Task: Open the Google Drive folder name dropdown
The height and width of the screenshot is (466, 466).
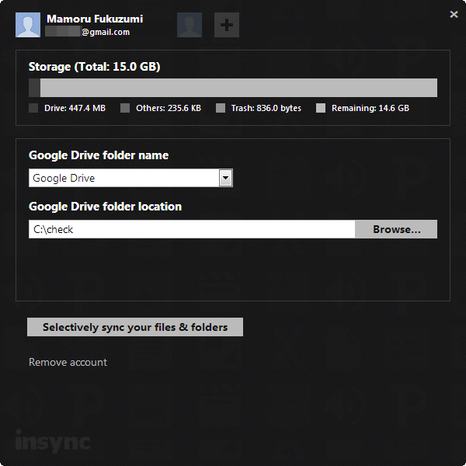Action: coord(225,178)
